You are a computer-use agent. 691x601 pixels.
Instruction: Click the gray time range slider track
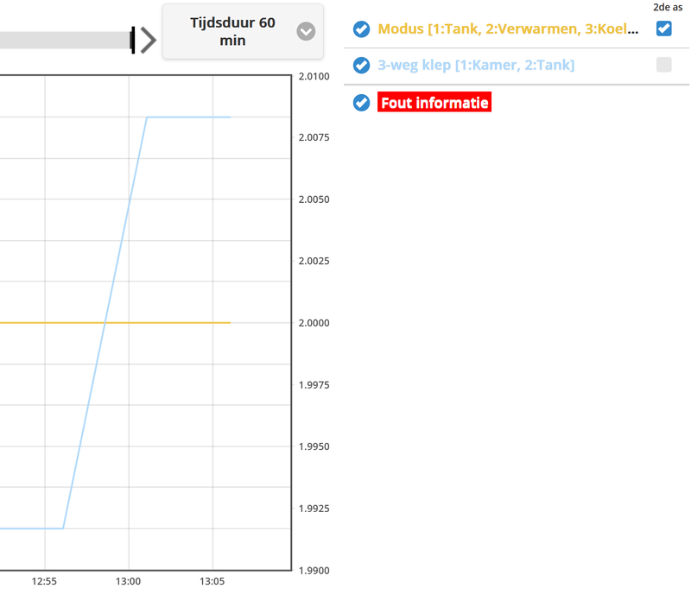(x=60, y=40)
